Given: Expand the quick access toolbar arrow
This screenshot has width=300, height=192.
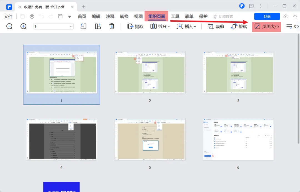Looking at the screenshot, I should 69,16.
